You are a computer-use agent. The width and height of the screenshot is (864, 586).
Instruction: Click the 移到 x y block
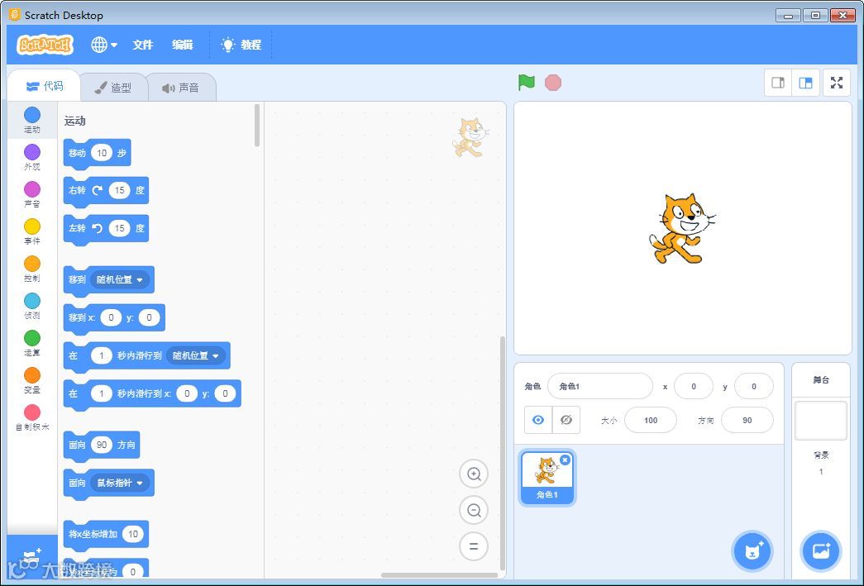coord(114,317)
